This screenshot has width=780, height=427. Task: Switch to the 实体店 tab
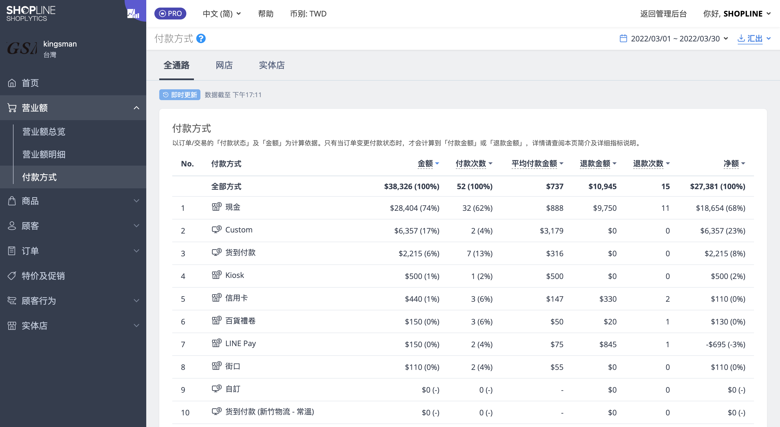tap(272, 65)
